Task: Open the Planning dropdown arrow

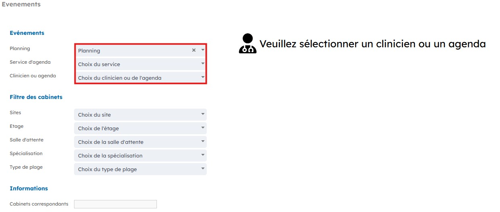Action: click(203, 50)
